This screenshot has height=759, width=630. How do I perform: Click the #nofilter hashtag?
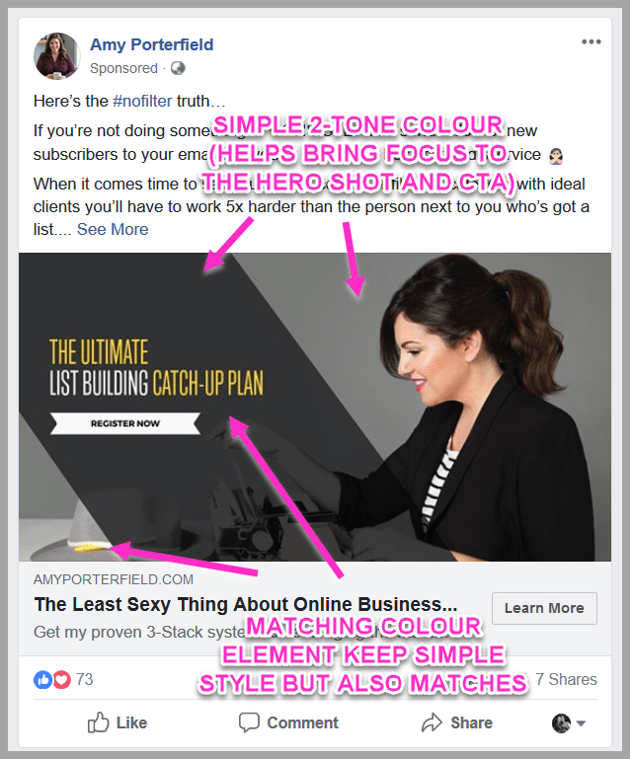tap(142, 101)
